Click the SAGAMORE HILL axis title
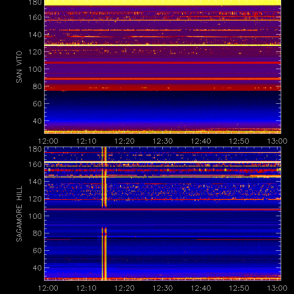This screenshot has width=294, height=294. tap(19, 214)
